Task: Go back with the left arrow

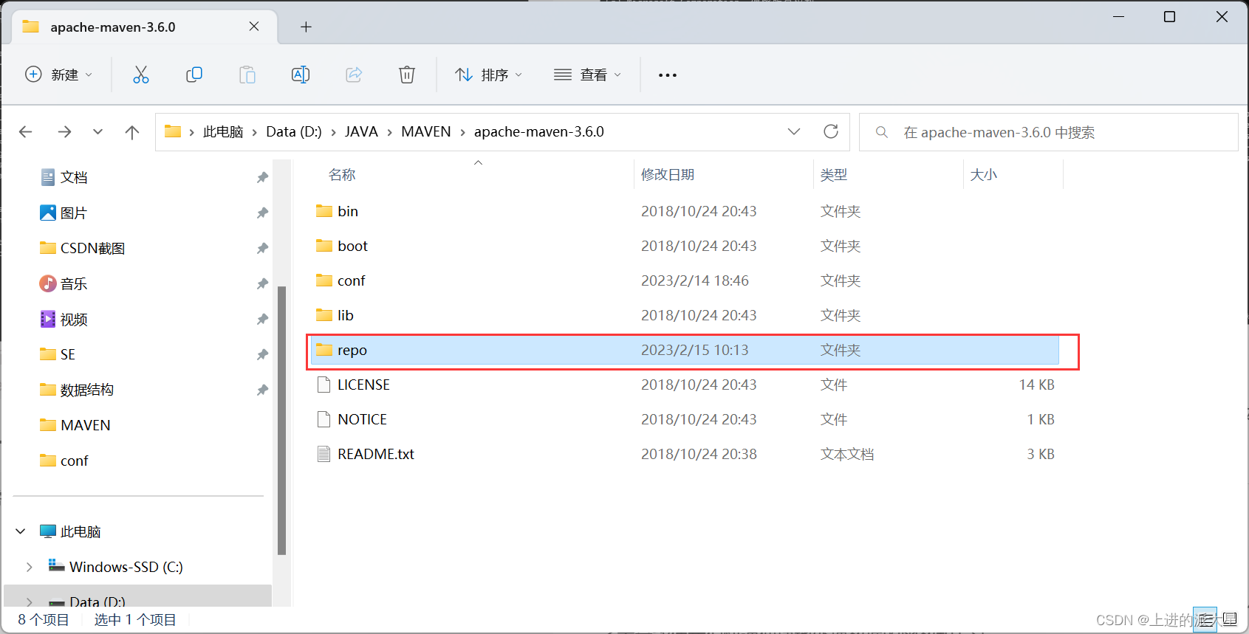Action: coord(26,132)
